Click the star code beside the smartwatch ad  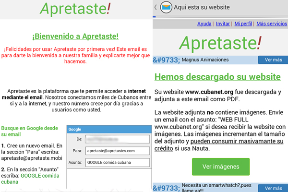[x=166, y=188]
